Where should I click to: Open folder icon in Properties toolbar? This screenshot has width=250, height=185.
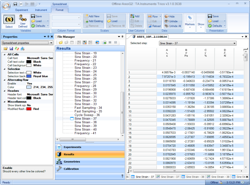tap(6, 48)
